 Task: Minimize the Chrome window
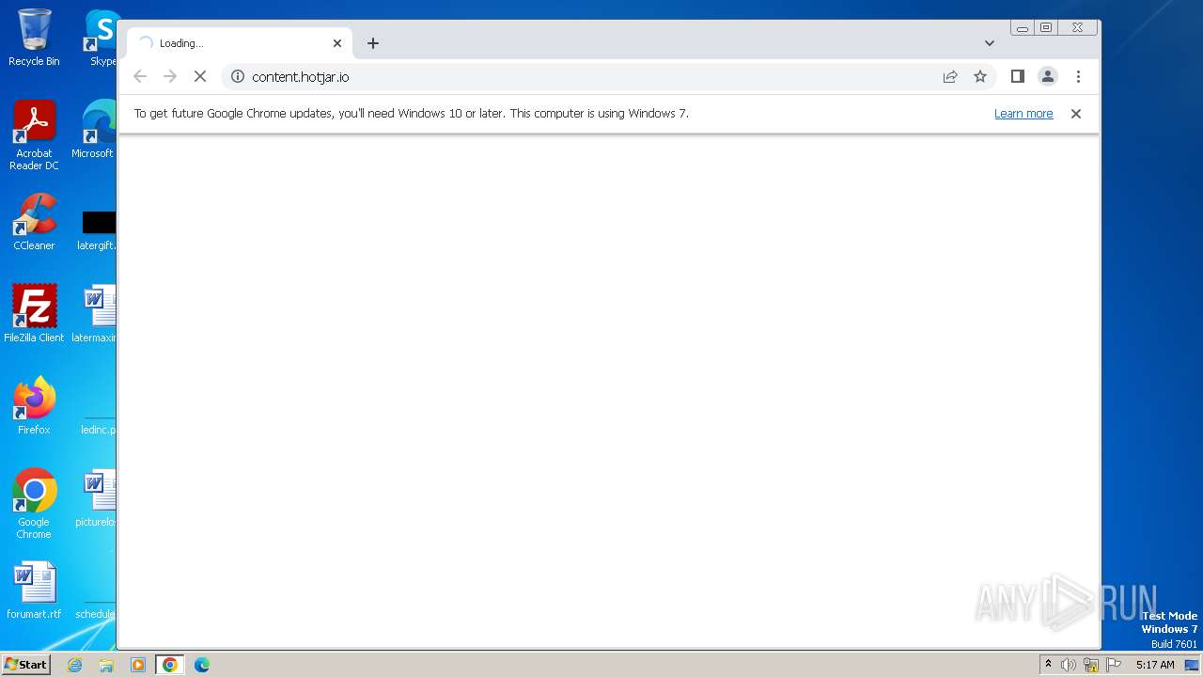[x=1023, y=28]
